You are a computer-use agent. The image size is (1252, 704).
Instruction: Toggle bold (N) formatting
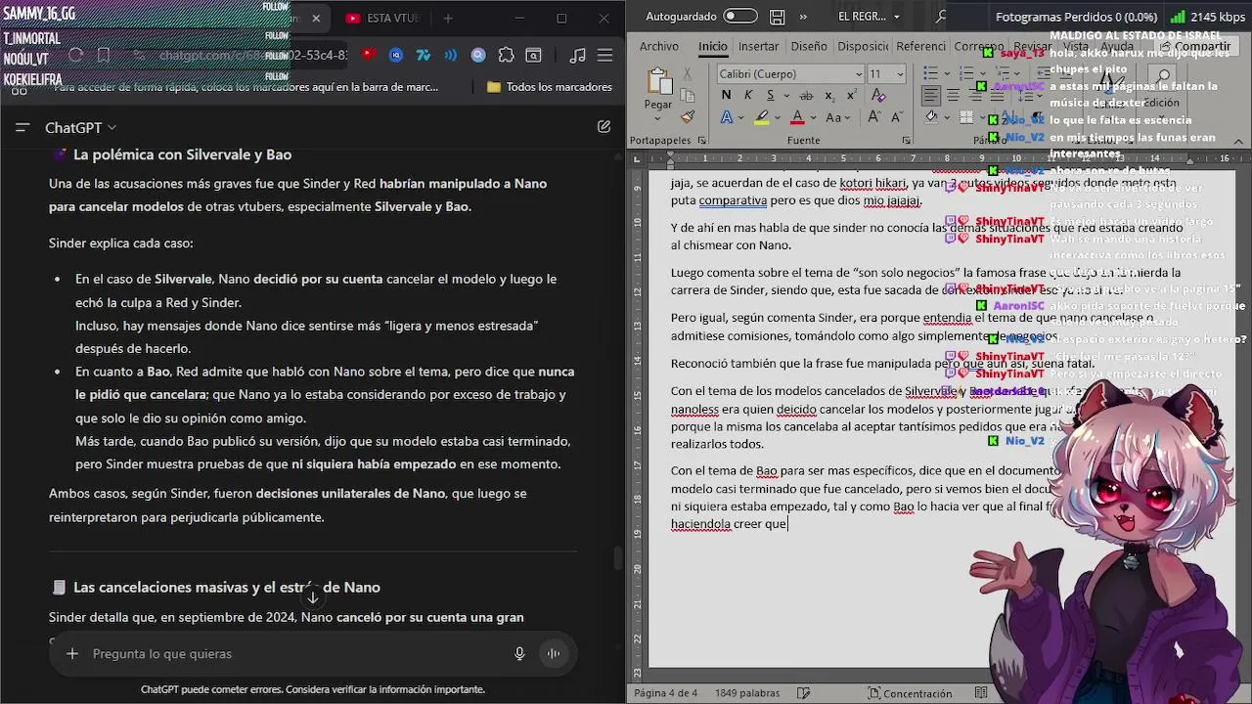726,96
